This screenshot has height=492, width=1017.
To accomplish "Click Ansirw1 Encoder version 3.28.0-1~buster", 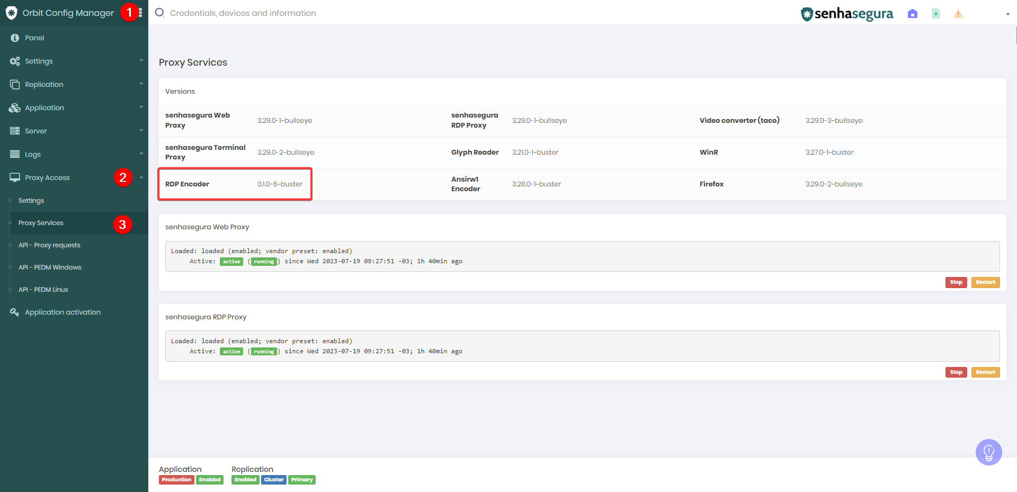I will point(536,184).
